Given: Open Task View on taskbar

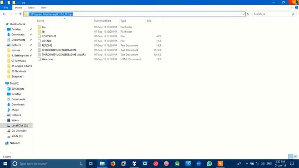Looking at the screenshot, I should tap(91, 164).
